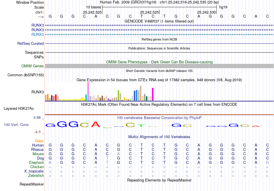Viewport: 274px width, 191px height.
Task: Open the Sequences track label
Action: 34,52
